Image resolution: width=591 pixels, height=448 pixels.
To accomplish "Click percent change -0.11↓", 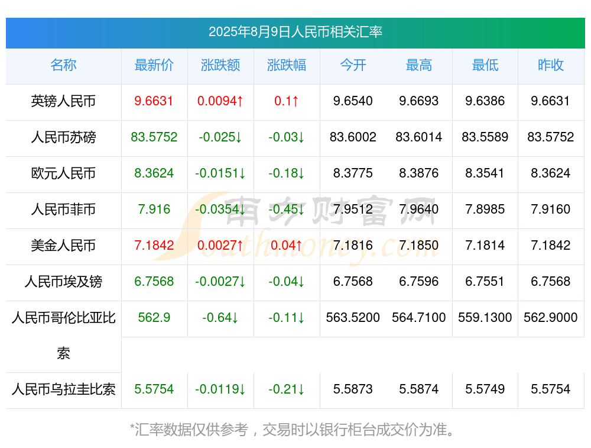I will (287, 317).
